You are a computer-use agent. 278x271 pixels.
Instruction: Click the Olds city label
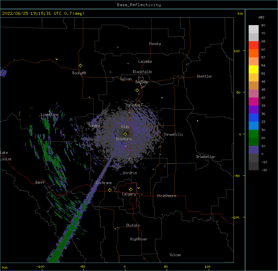(x=125, y=127)
